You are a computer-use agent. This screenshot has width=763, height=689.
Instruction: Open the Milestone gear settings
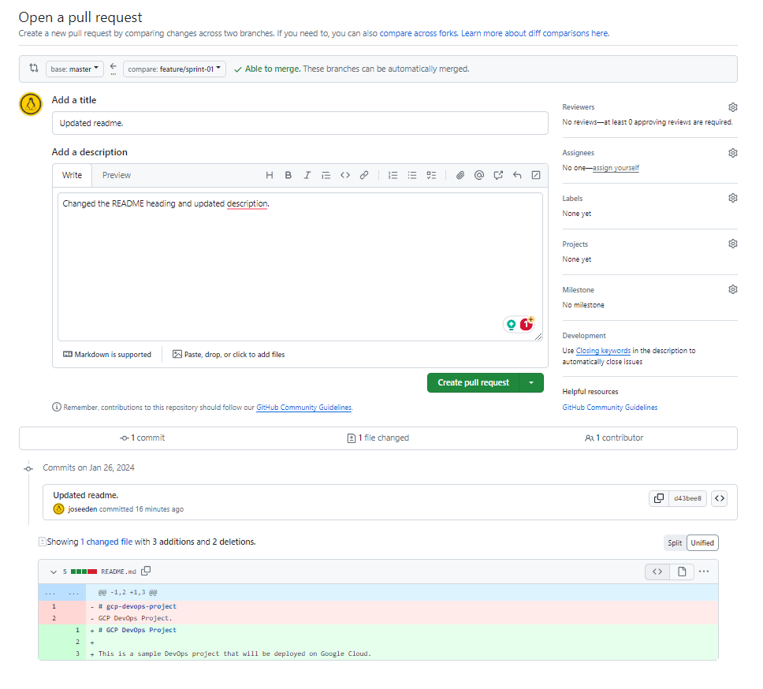[x=733, y=289]
